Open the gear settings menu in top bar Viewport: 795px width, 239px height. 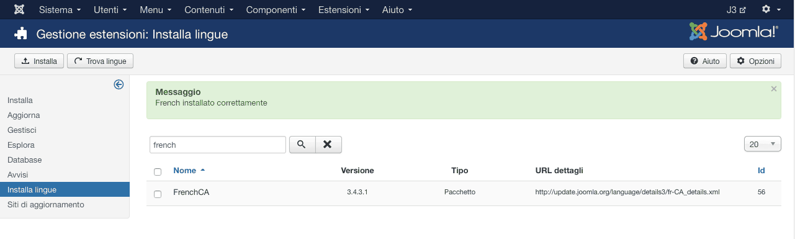pyautogui.click(x=771, y=10)
